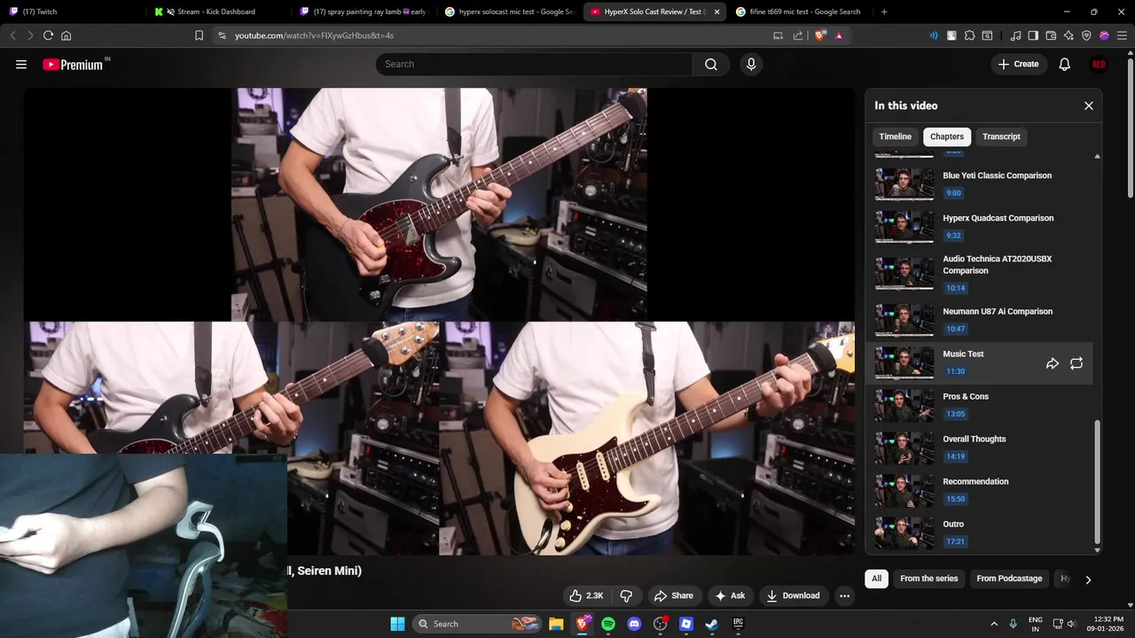Select the Chapters tab

[946, 136]
